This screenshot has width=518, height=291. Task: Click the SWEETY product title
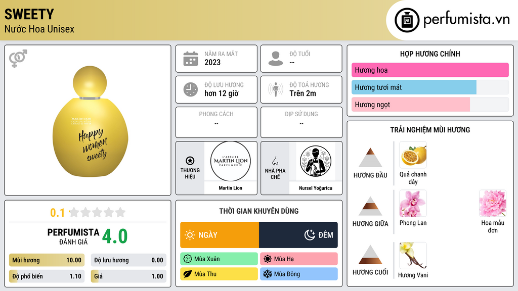(29, 14)
